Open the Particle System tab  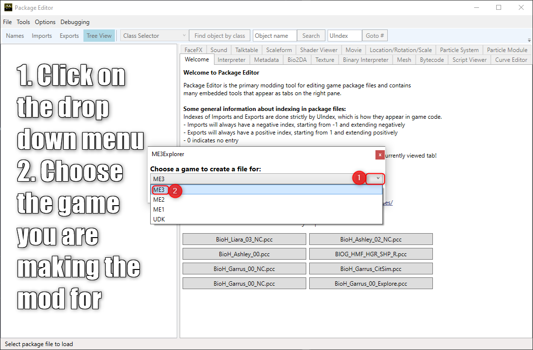pos(459,50)
